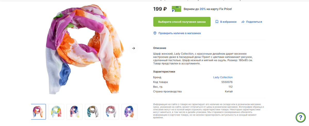Click the 199 ₽ price

click(160, 9)
